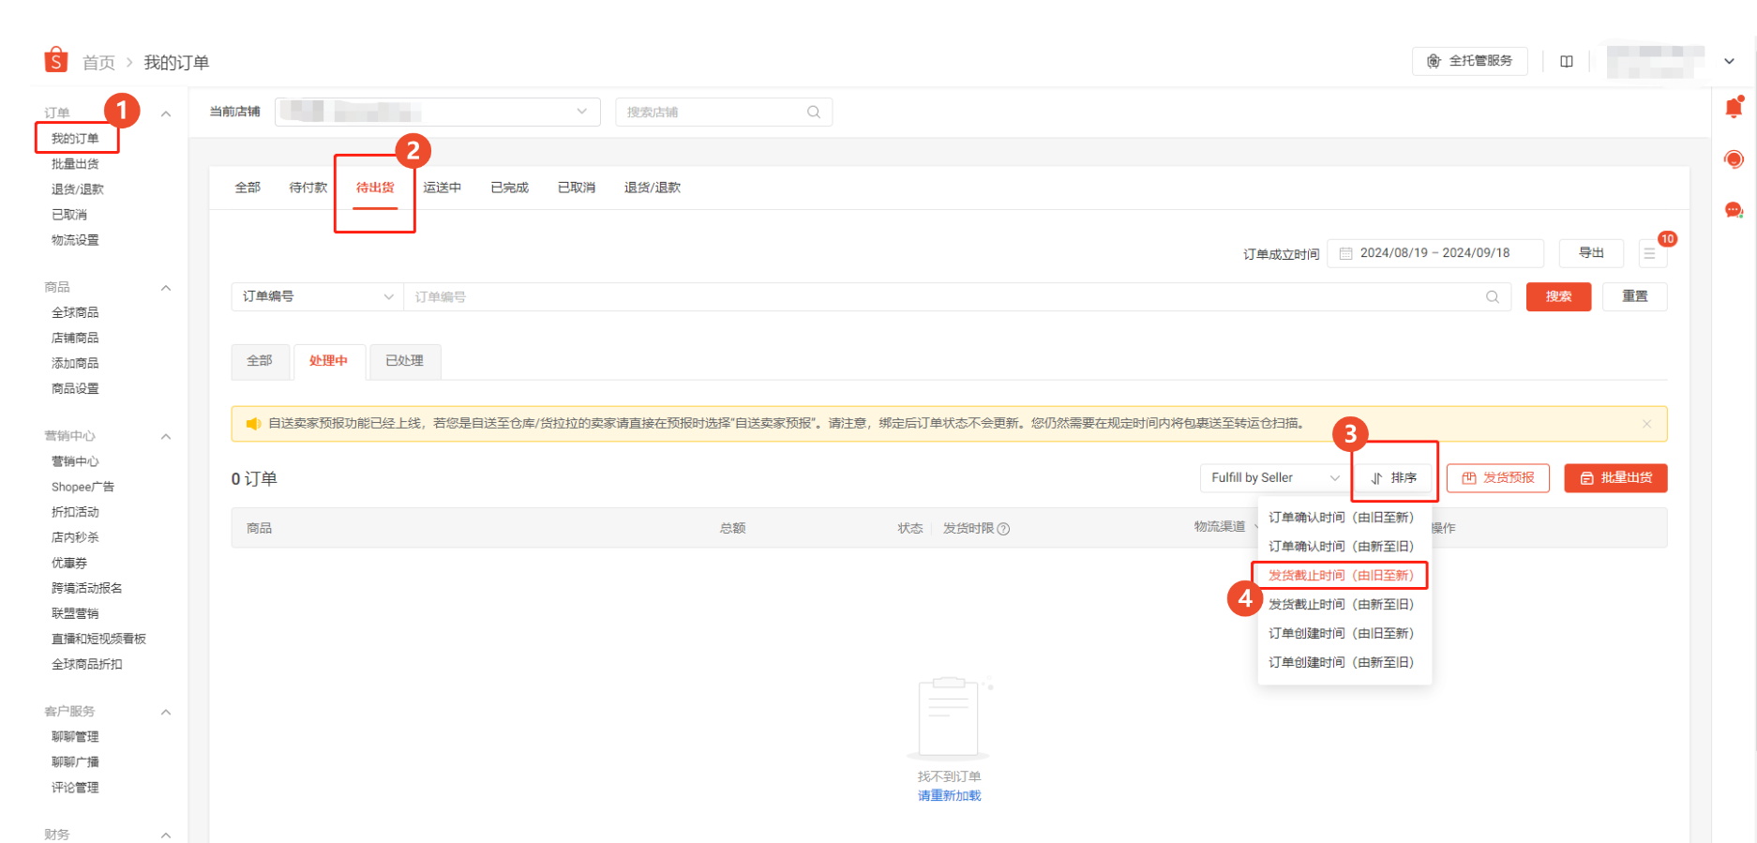Switch to the 待出货 tab
The image size is (1757, 843).
pos(375,188)
